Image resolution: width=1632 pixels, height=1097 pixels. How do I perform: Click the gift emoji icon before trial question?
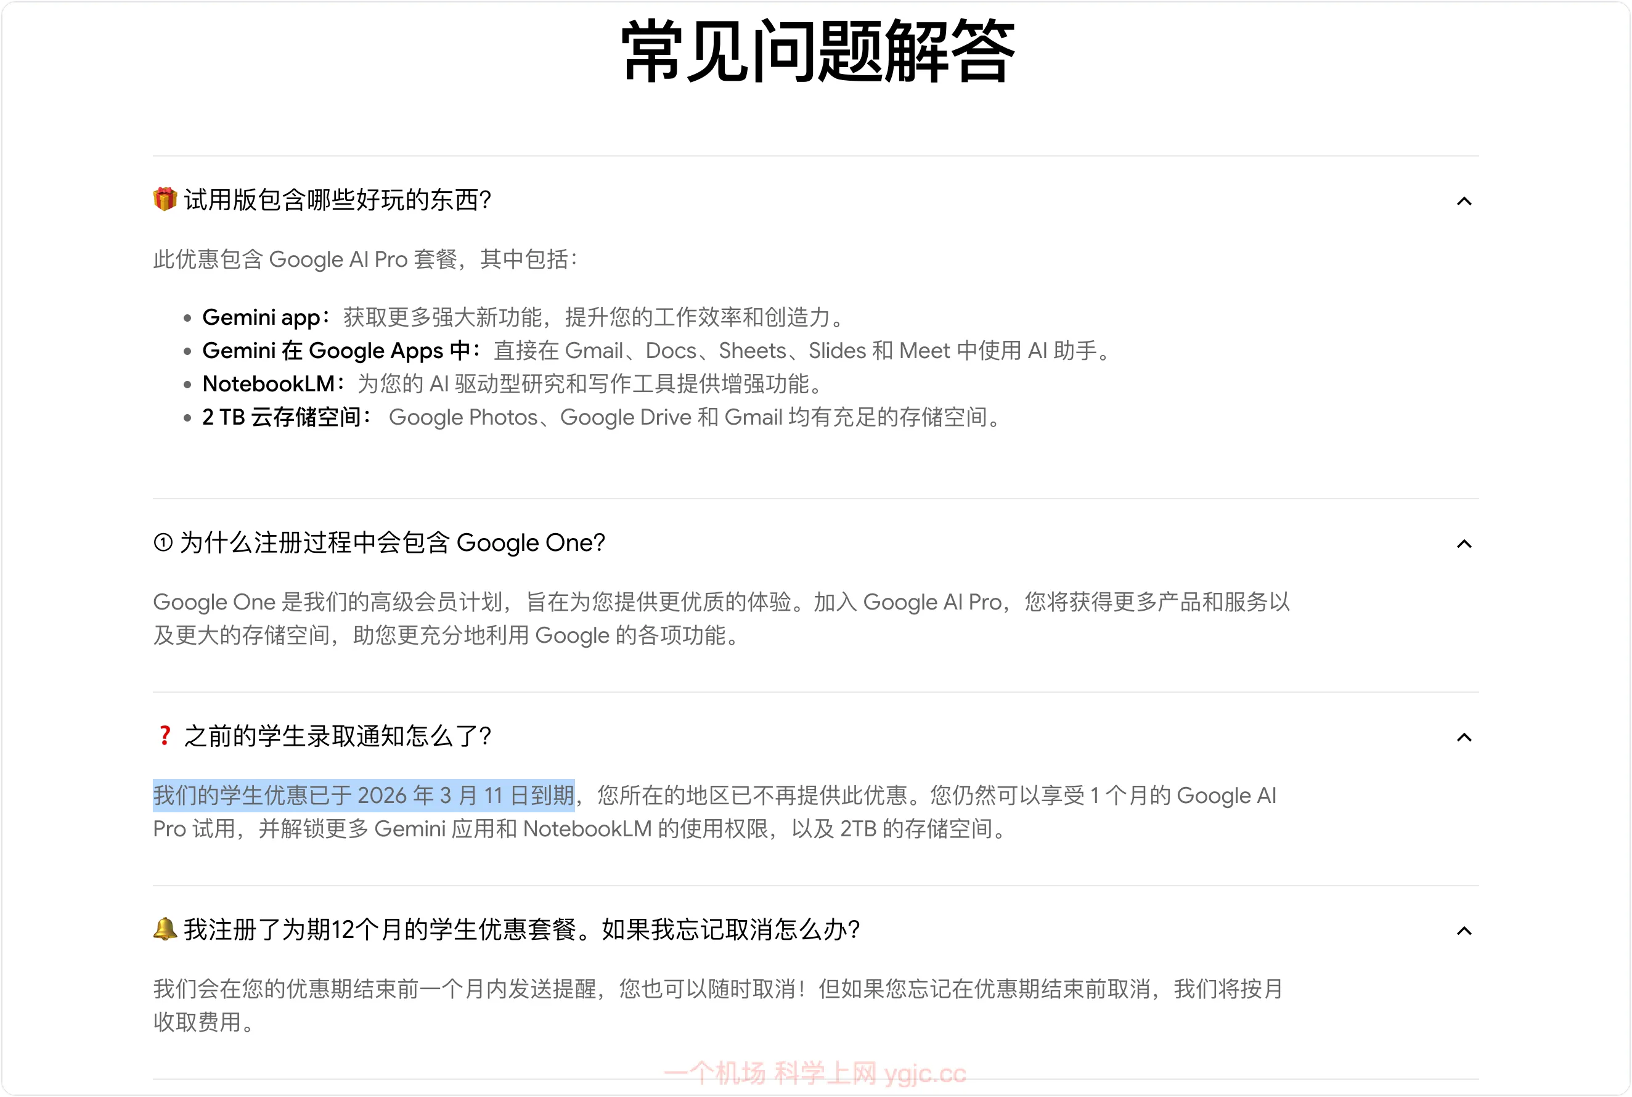[165, 200]
